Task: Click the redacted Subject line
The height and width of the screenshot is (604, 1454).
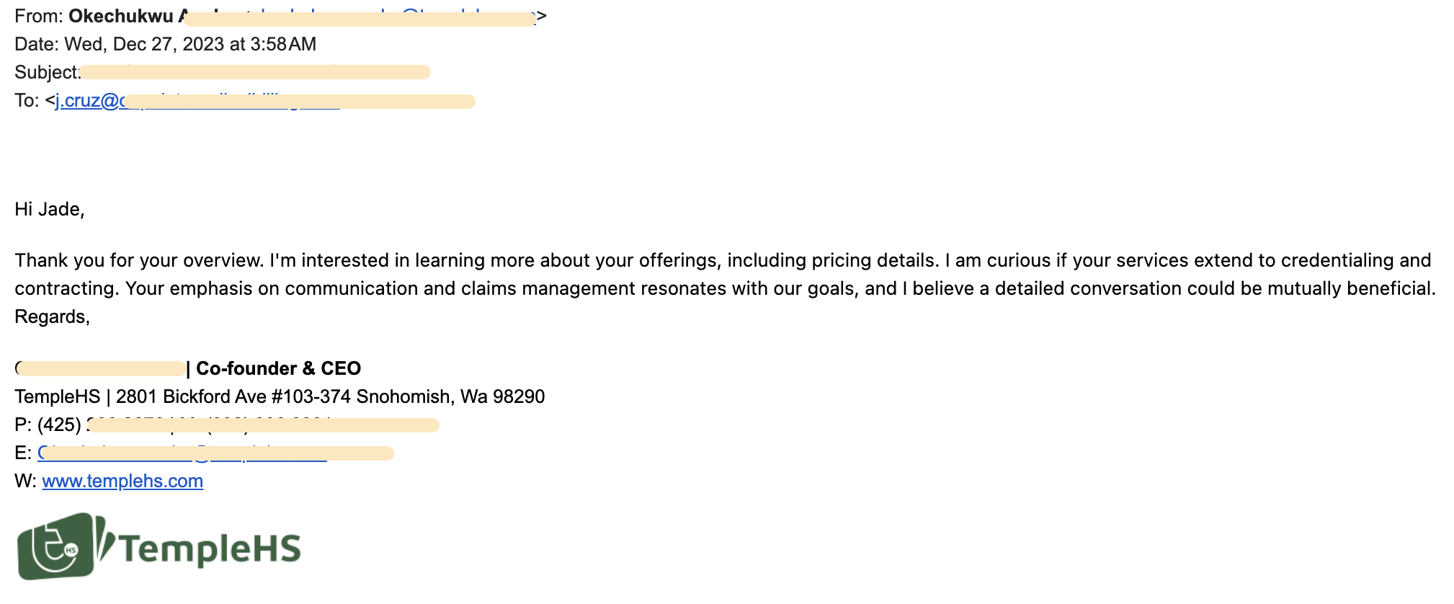Action: pos(255,72)
